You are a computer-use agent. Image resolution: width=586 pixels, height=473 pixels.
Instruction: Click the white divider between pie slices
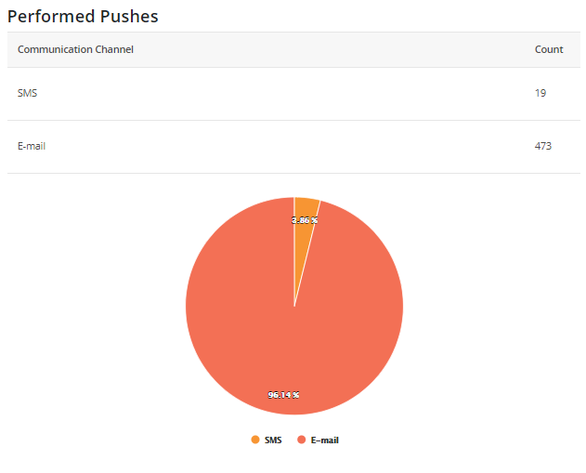pos(307,254)
